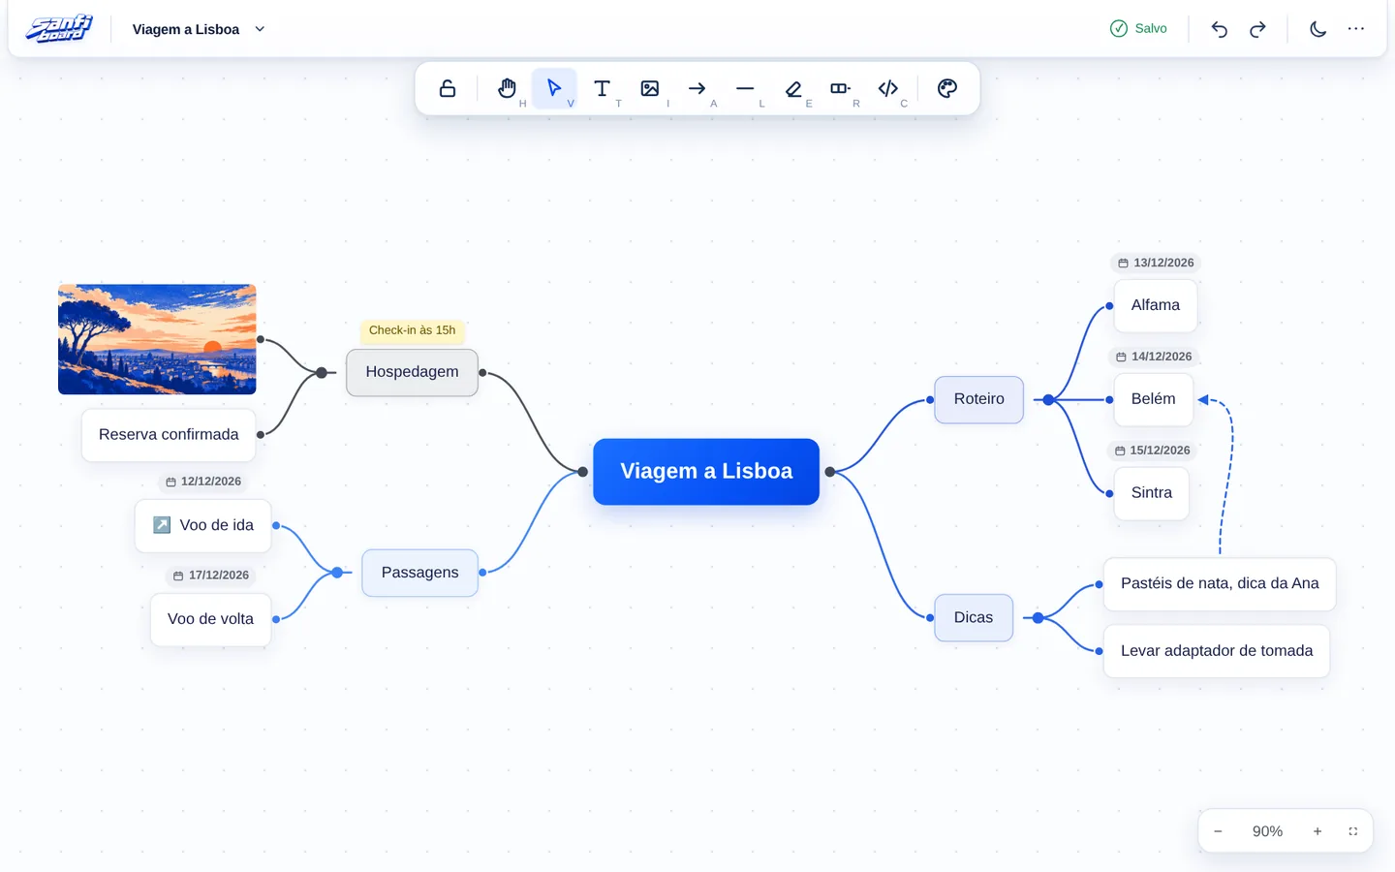This screenshot has width=1395, height=872.
Task: Select the Line tool
Action: tap(744, 88)
